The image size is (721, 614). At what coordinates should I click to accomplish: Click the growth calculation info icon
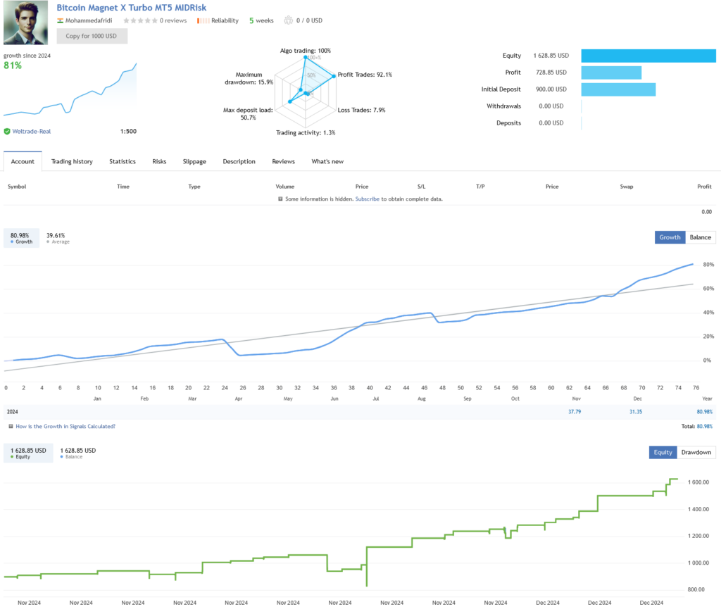10,426
